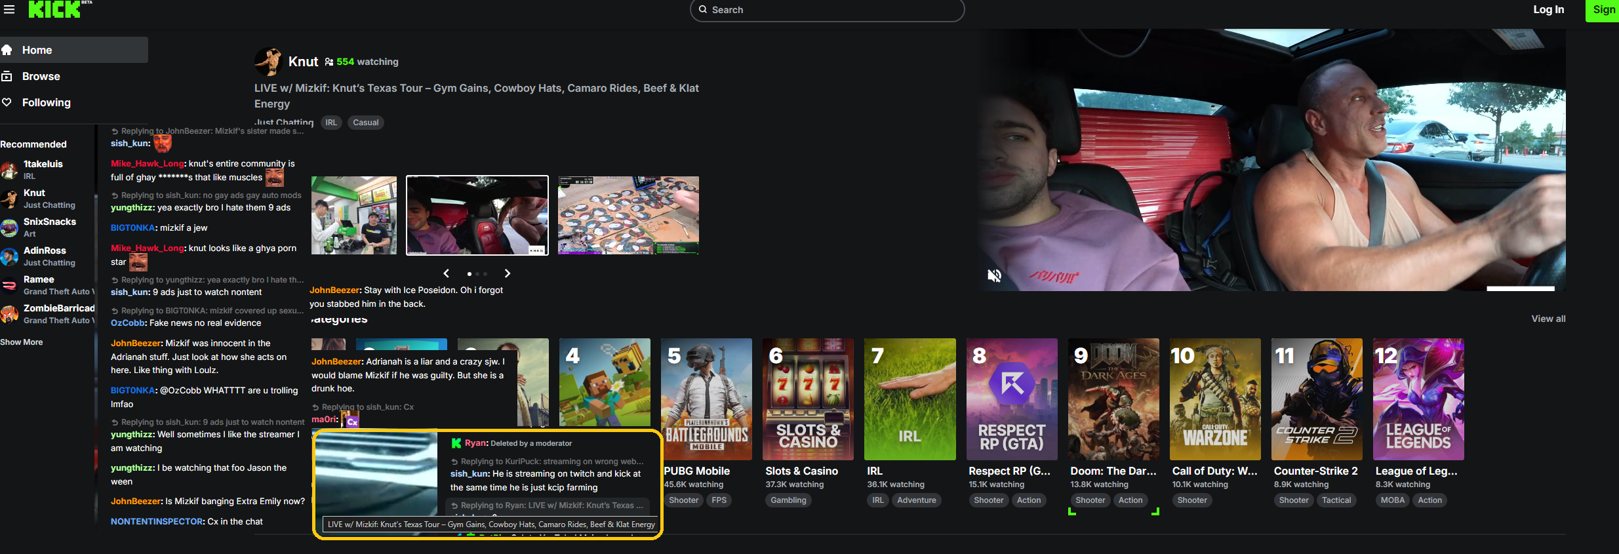
Task: Click the viewers count icon beside 554
Action: [x=329, y=62]
